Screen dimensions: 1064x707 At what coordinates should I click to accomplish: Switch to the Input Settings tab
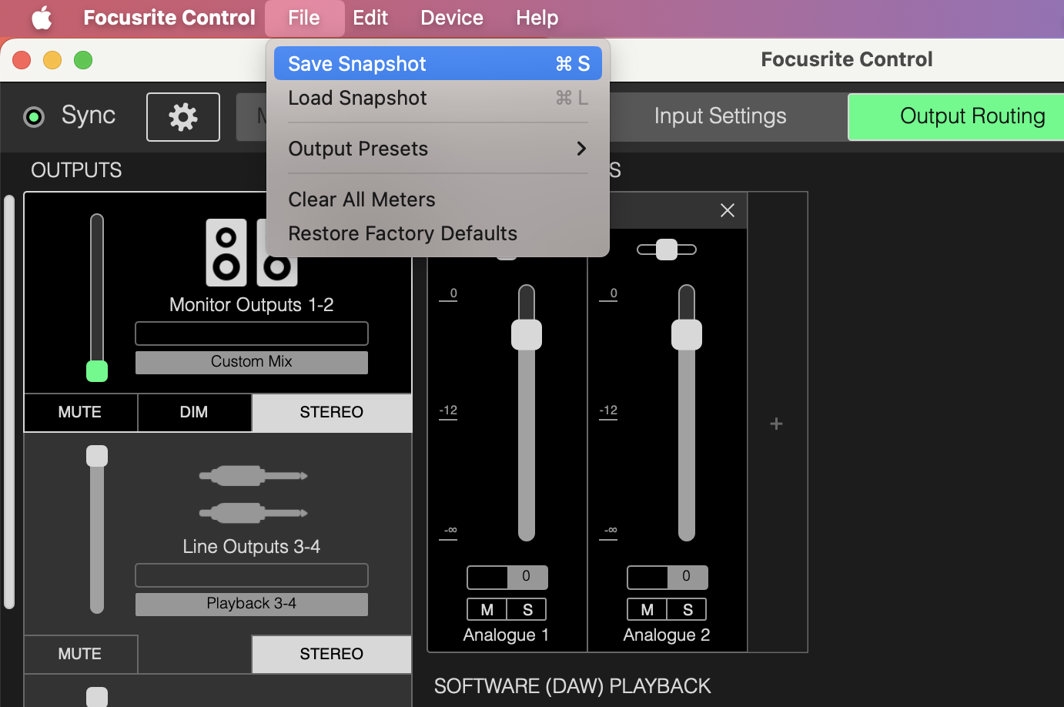(720, 116)
